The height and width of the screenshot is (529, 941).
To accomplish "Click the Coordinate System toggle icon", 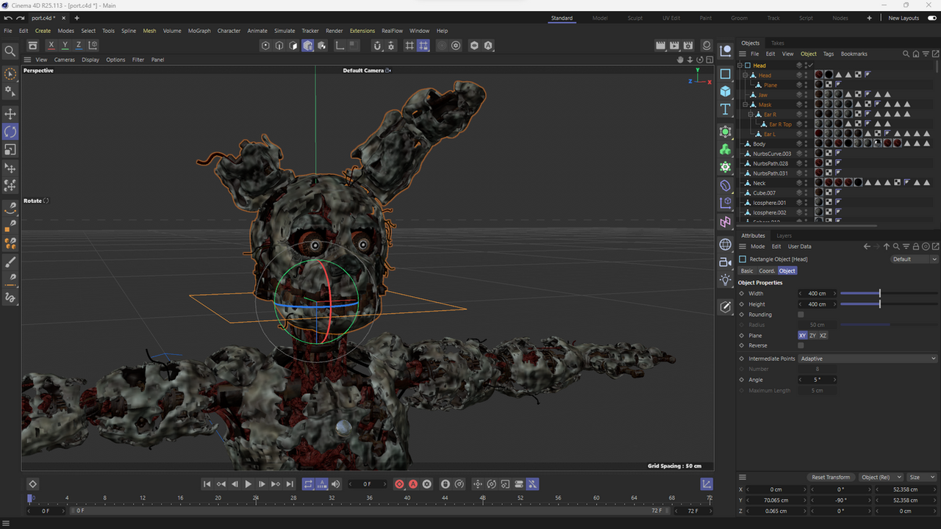I will [x=93, y=46].
